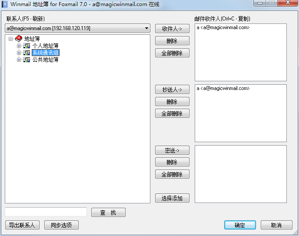
Task: Expand the 系统通讯组 tree node
Action: point(19,53)
